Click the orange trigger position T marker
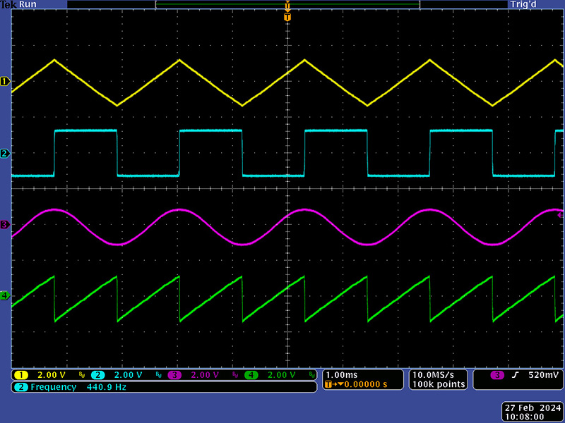 (x=287, y=16)
